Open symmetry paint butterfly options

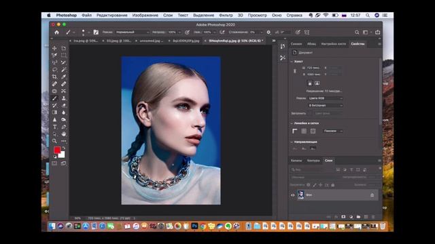307,33
